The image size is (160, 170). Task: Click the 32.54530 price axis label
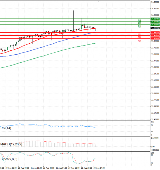click(x=155, y=113)
